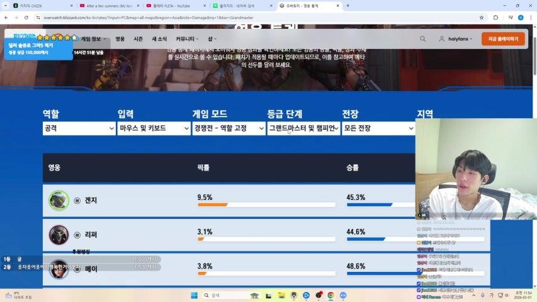Click the 48.6% win rate value

(356, 266)
